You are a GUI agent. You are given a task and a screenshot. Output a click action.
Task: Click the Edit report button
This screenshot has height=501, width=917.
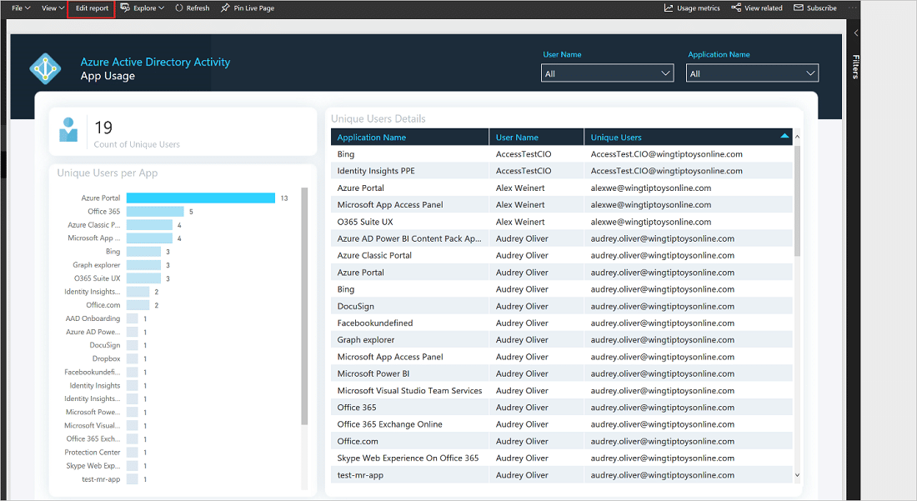pos(92,8)
